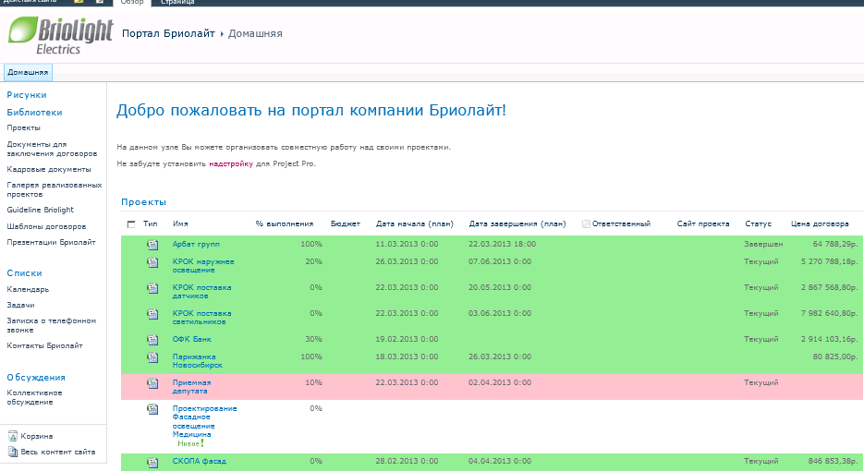This screenshot has width=864, height=471.
Task: Open the Проекты web part title
Action: pyautogui.click(x=143, y=202)
